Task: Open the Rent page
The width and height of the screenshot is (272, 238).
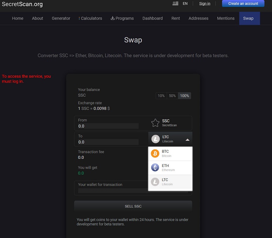Action: 175,18
